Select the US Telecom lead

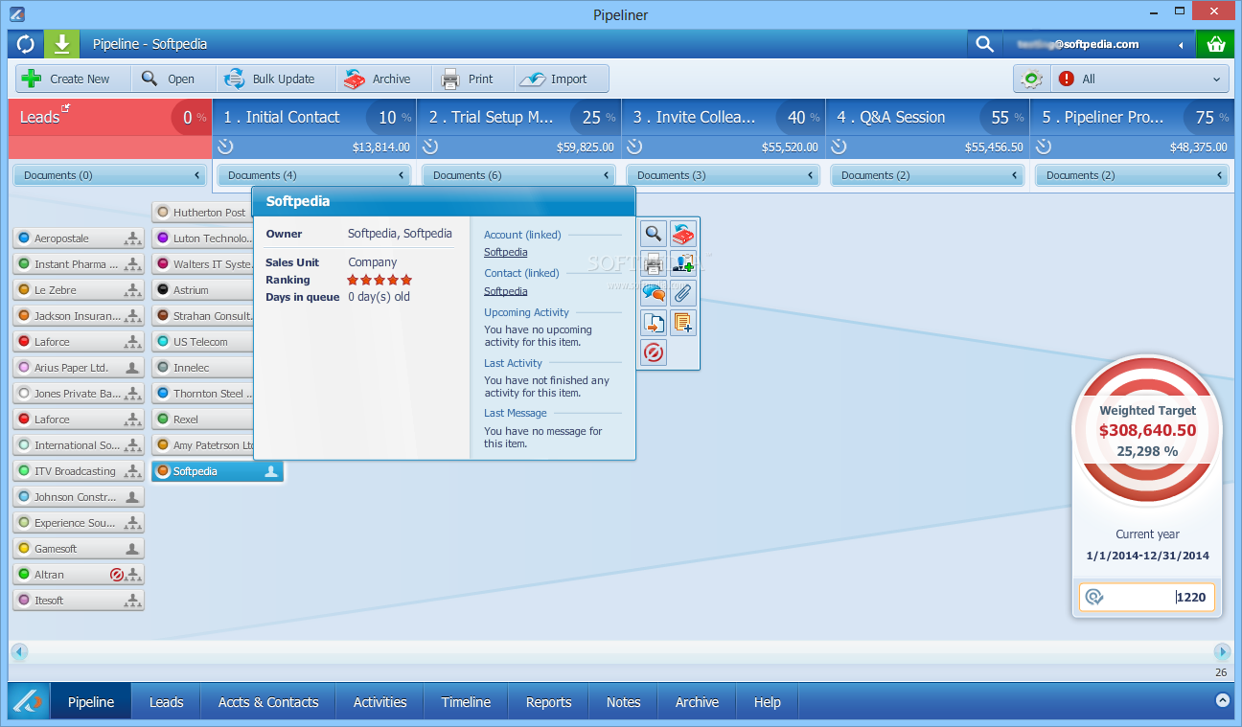coord(202,342)
